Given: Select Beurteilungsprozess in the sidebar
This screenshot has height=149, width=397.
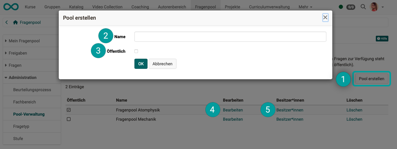Looking at the screenshot, I should coord(32,90).
